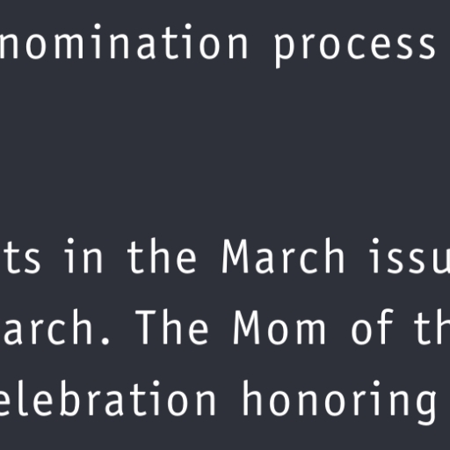Click the partial word "elebration"
This screenshot has height=450, width=450.
pos(107,398)
